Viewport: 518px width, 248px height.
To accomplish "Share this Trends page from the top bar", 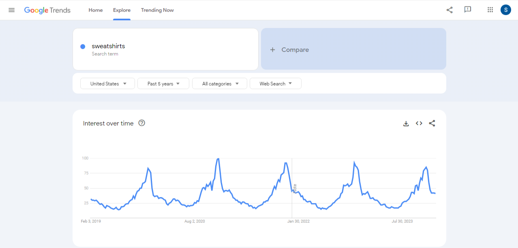I will point(449,10).
